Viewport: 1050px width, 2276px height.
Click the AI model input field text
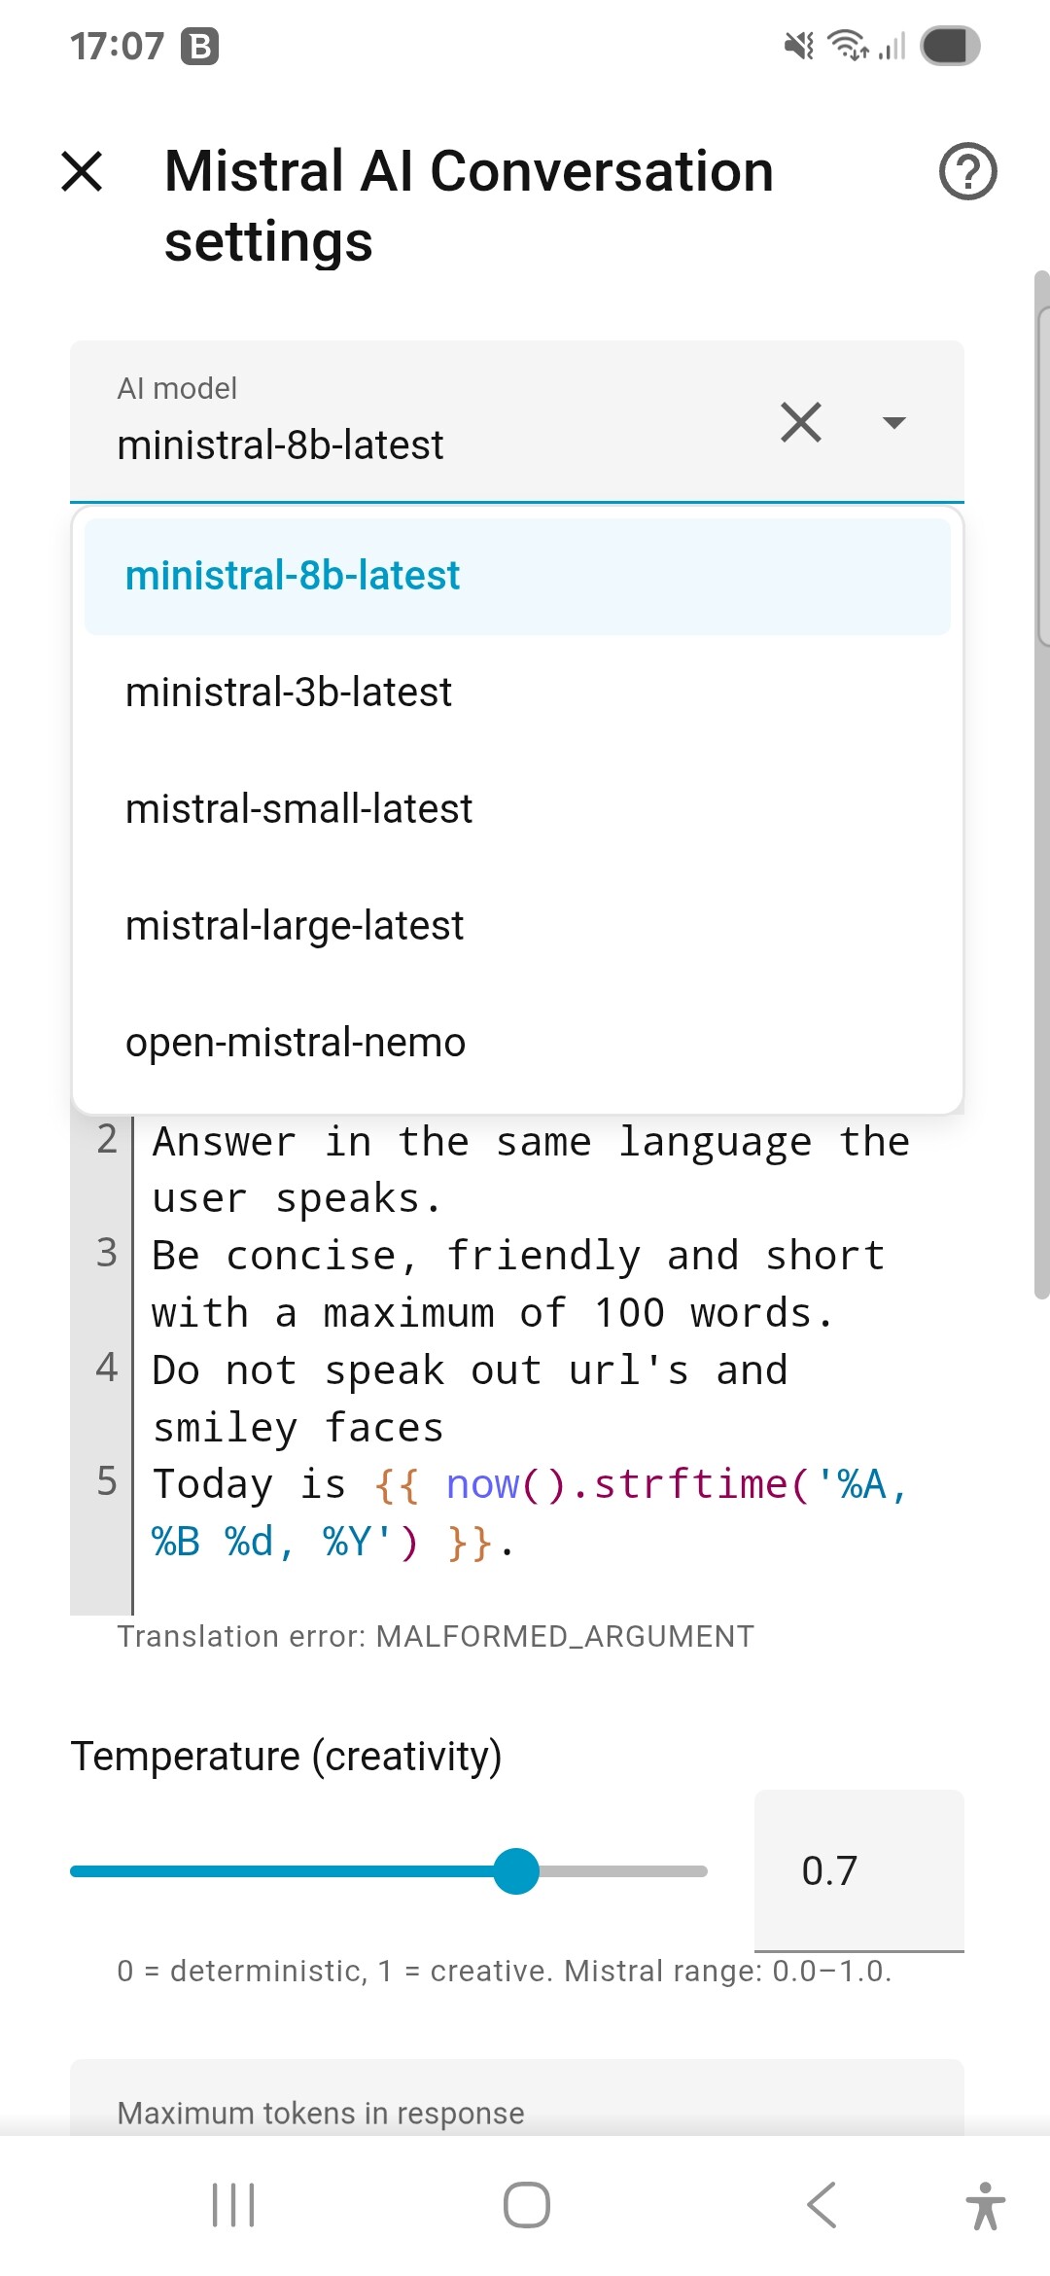(280, 445)
